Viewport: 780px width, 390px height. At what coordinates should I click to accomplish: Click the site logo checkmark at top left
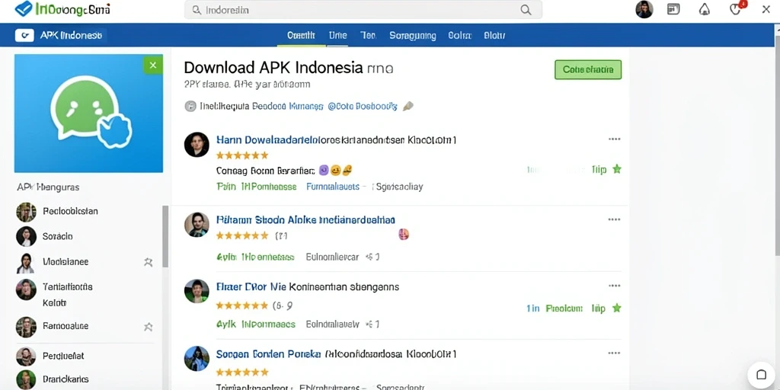click(24, 8)
